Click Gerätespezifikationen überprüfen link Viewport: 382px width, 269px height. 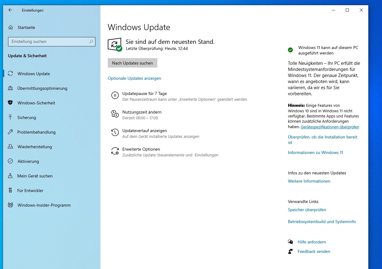pos(330,127)
